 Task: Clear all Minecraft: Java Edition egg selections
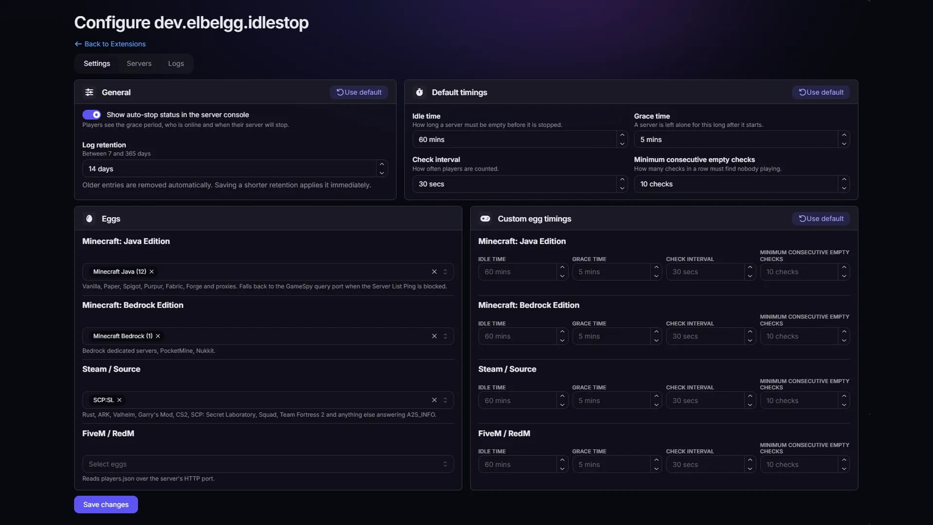point(434,272)
